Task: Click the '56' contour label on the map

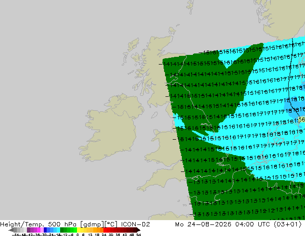Action: point(302,119)
